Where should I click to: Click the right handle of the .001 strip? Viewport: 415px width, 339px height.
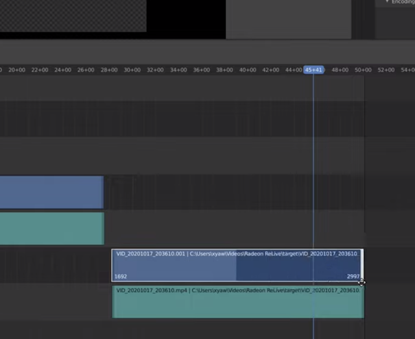click(x=362, y=266)
